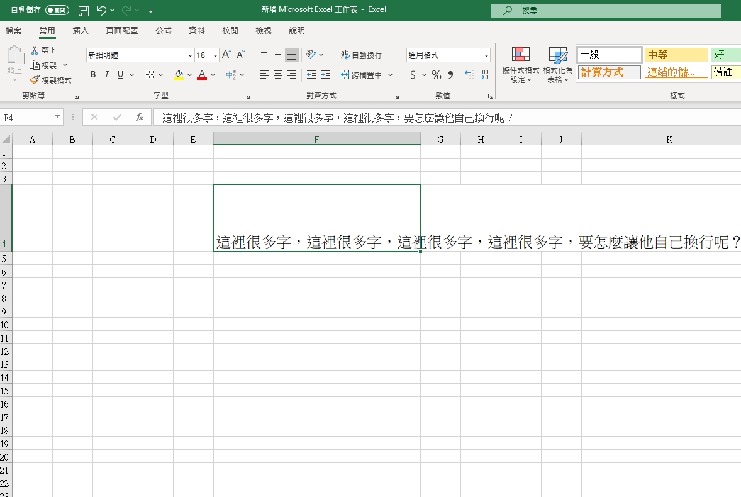Screen dimensions: 741x497
Task: Toggle the 自動儲存 autosave switch
Action: point(57,11)
